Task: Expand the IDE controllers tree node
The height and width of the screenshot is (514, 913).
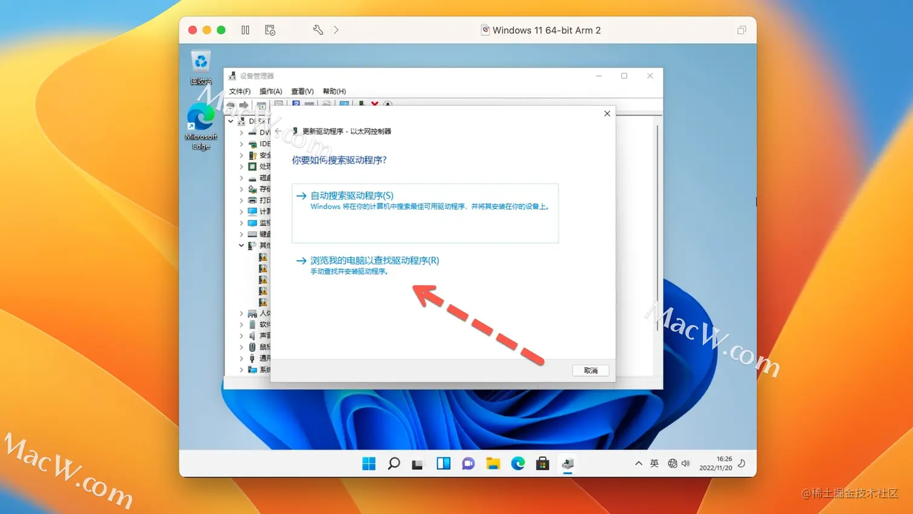Action: (242, 144)
